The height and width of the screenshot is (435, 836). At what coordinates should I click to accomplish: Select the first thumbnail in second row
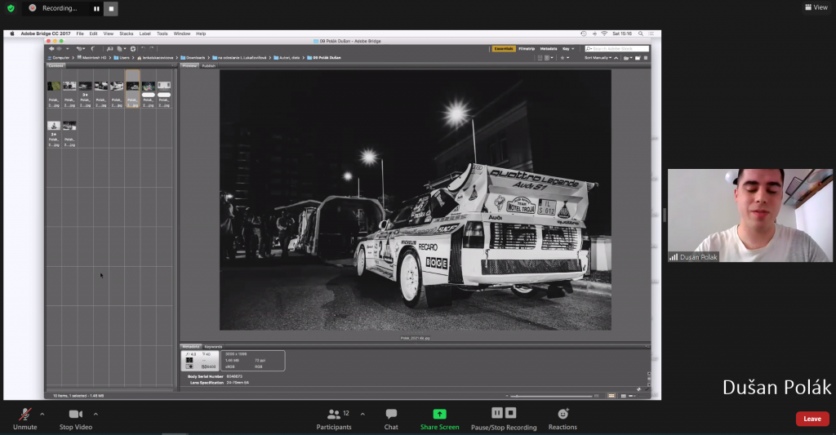click(x=54, y=126)
